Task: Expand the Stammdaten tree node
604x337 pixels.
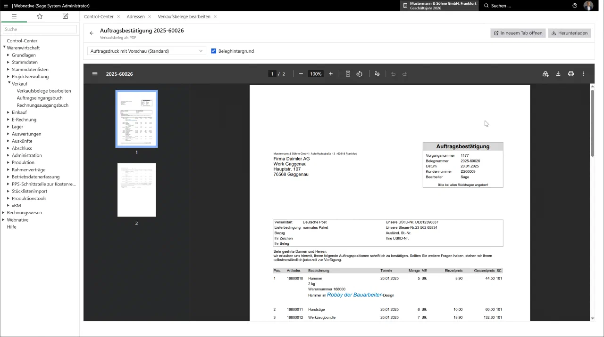Action: pyautogui.click(x=8, y=62)
